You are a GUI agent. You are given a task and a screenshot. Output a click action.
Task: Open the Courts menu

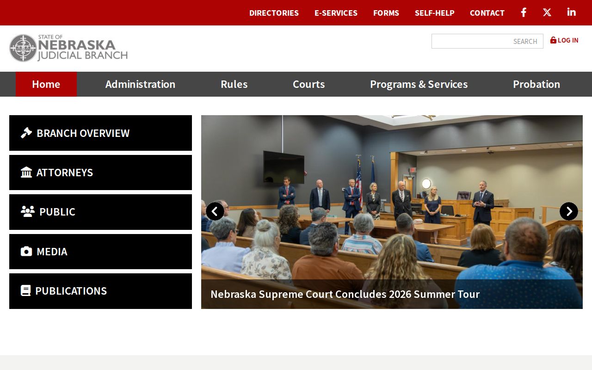308,84
